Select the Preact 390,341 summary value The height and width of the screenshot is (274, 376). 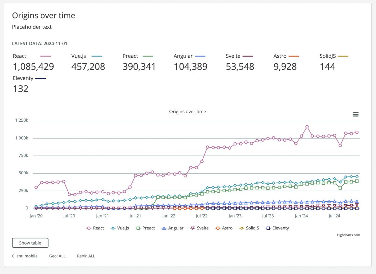point(139,66)
